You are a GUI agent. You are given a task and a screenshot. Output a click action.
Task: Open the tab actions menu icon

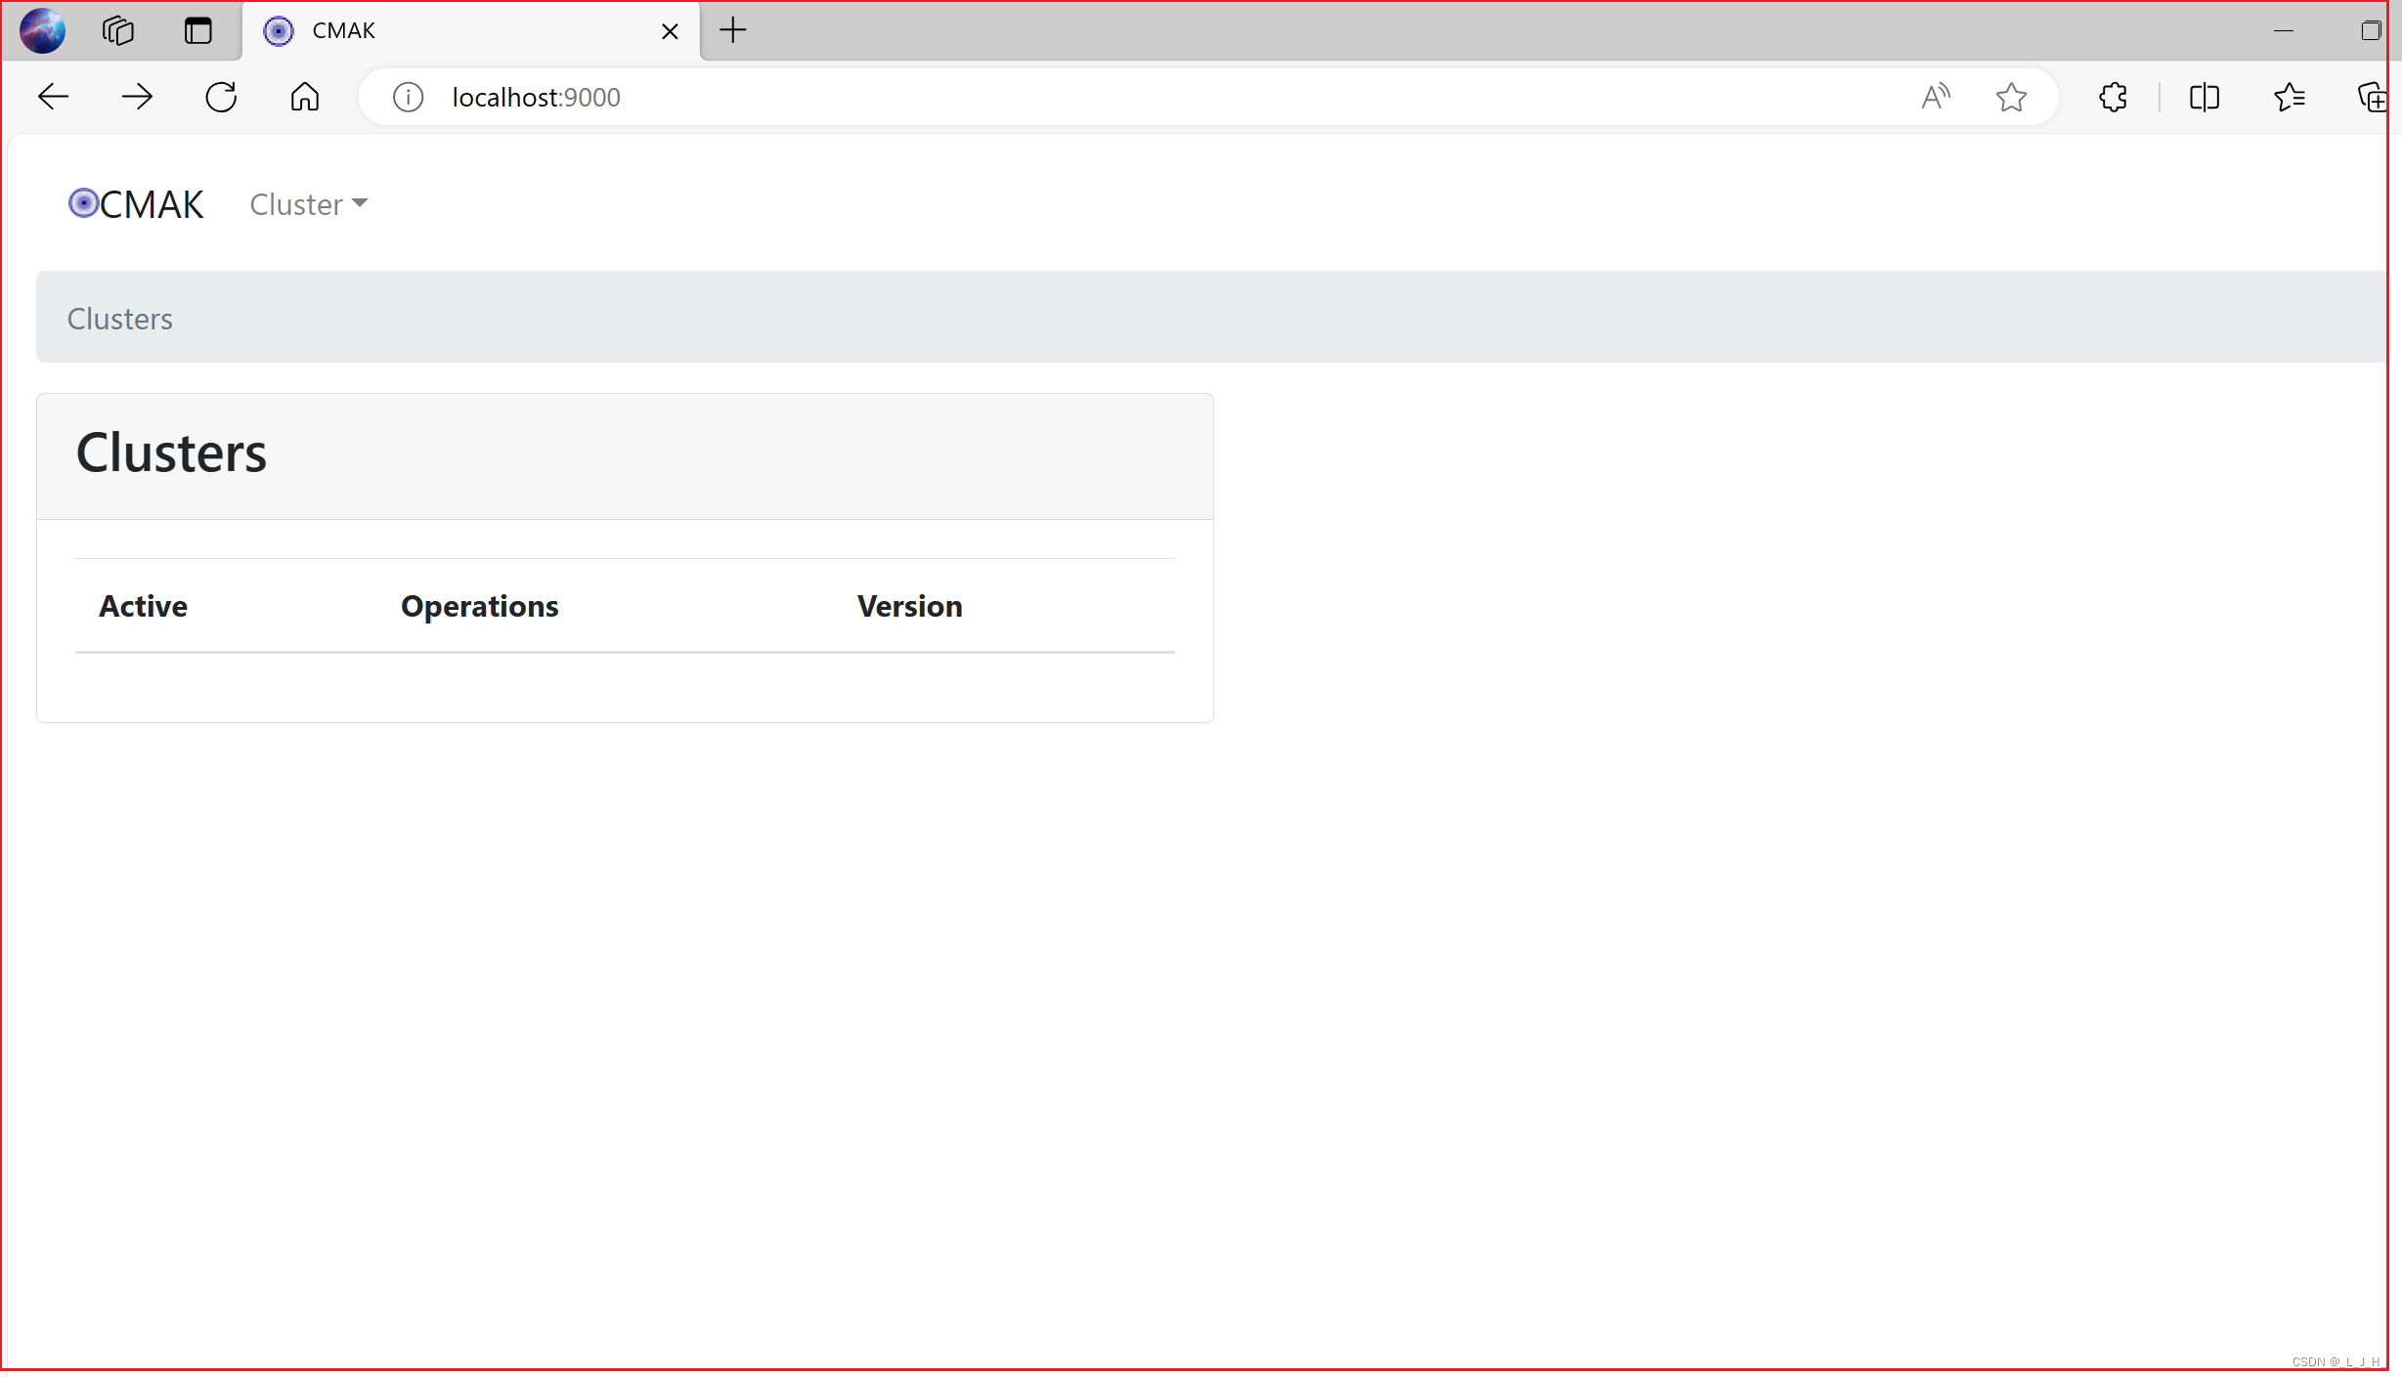click(x=198, y=30)
